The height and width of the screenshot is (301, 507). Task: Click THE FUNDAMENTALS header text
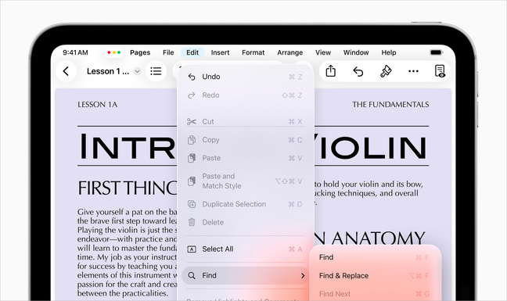coord(390,105)
